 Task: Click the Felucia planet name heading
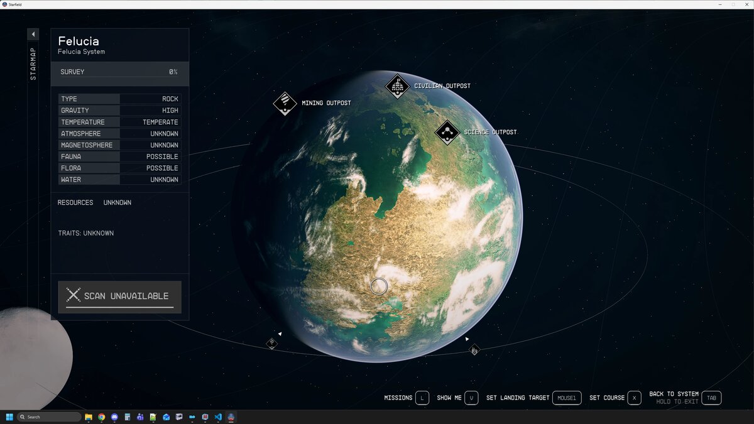click(x=79, y=41)
